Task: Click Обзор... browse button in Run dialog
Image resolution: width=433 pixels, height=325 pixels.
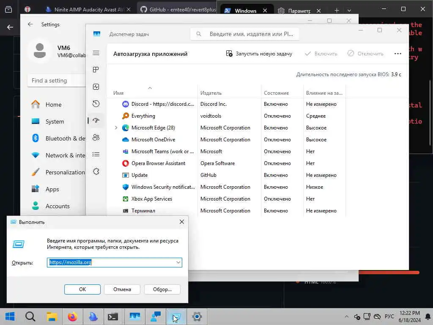Action: click(x=162, y=289)
